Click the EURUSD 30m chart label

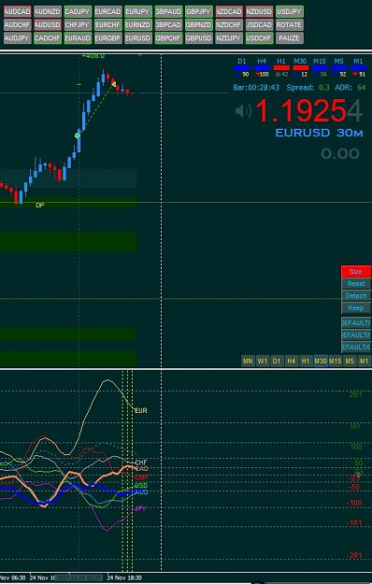pyautogui.click(x=319, y=133)
